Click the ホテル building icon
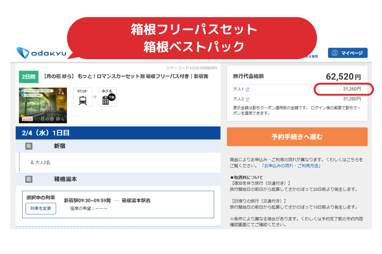382x254 pixels. 106,100
